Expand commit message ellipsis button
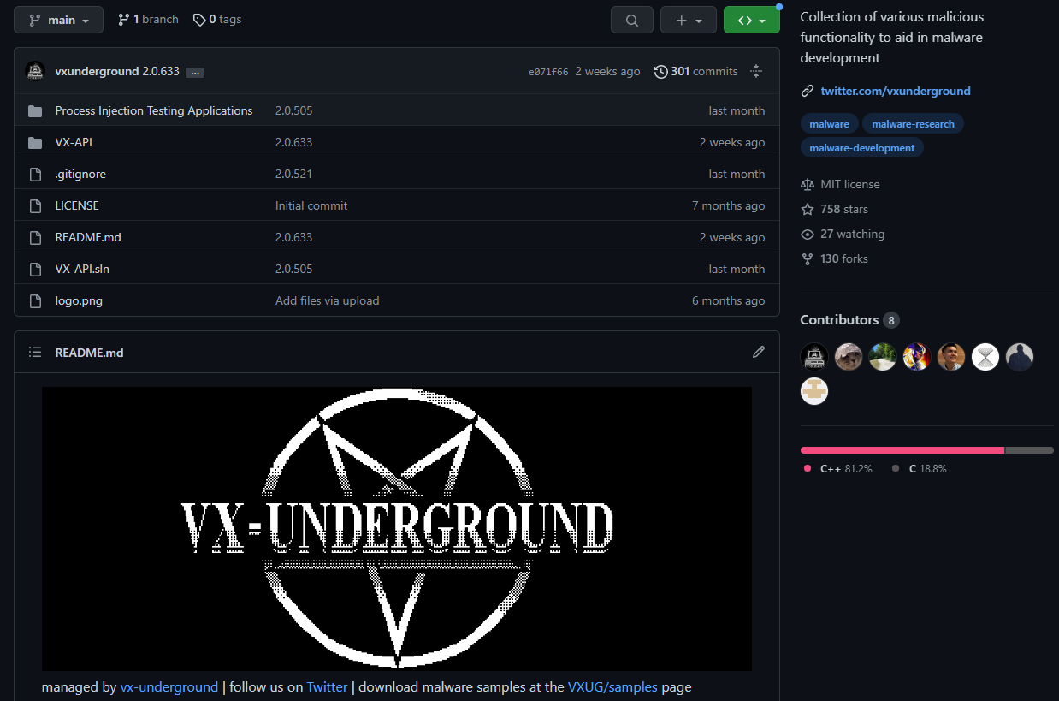The width and height of the screenshot is (1059, 701). pos(195,73)
